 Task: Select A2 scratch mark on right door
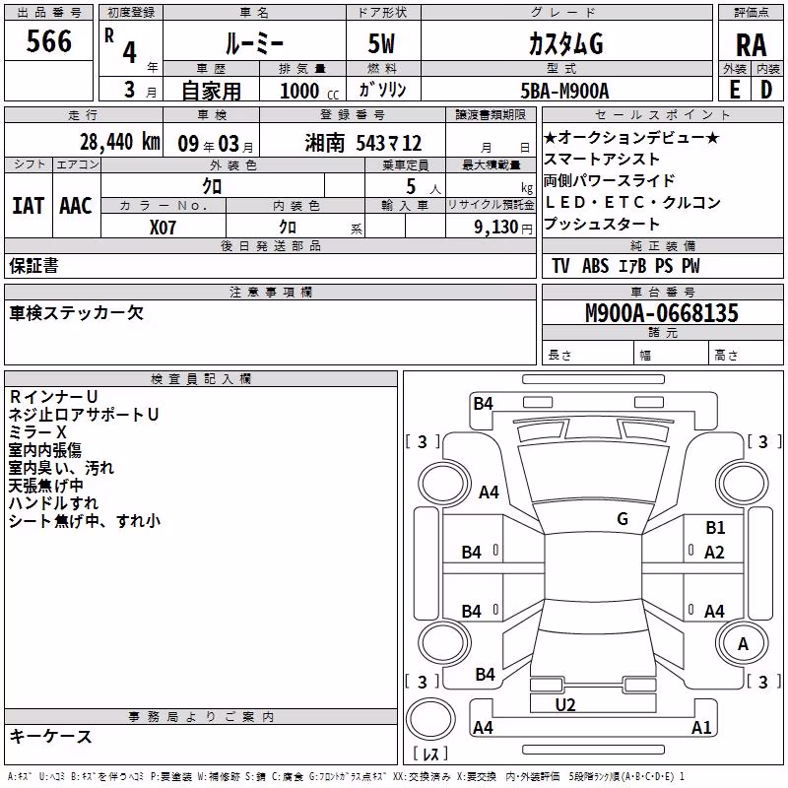(714, 553)
